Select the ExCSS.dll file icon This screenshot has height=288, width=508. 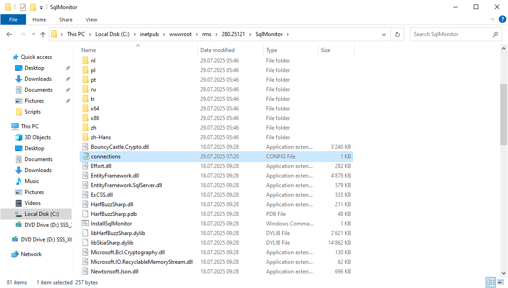tap(85, 195)
